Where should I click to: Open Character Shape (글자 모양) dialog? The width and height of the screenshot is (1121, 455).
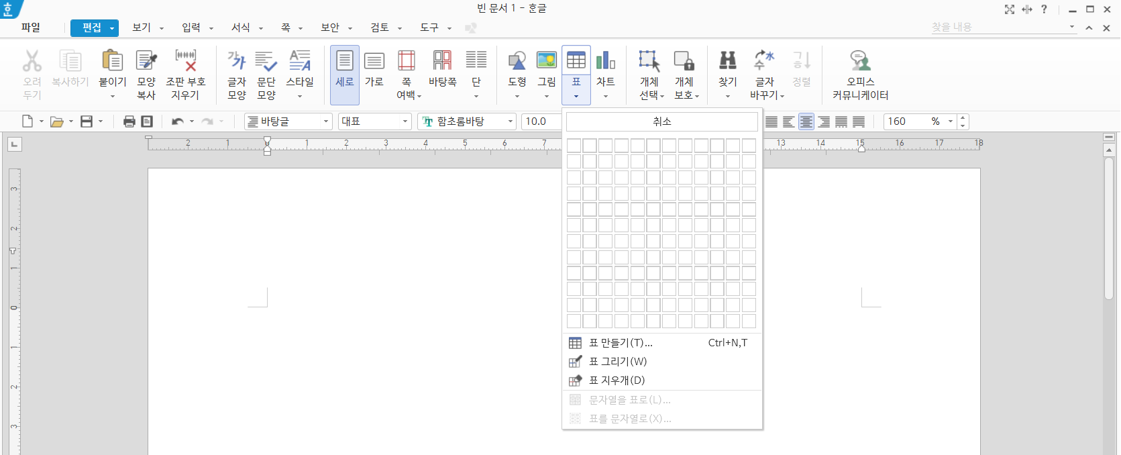[237, 74]
